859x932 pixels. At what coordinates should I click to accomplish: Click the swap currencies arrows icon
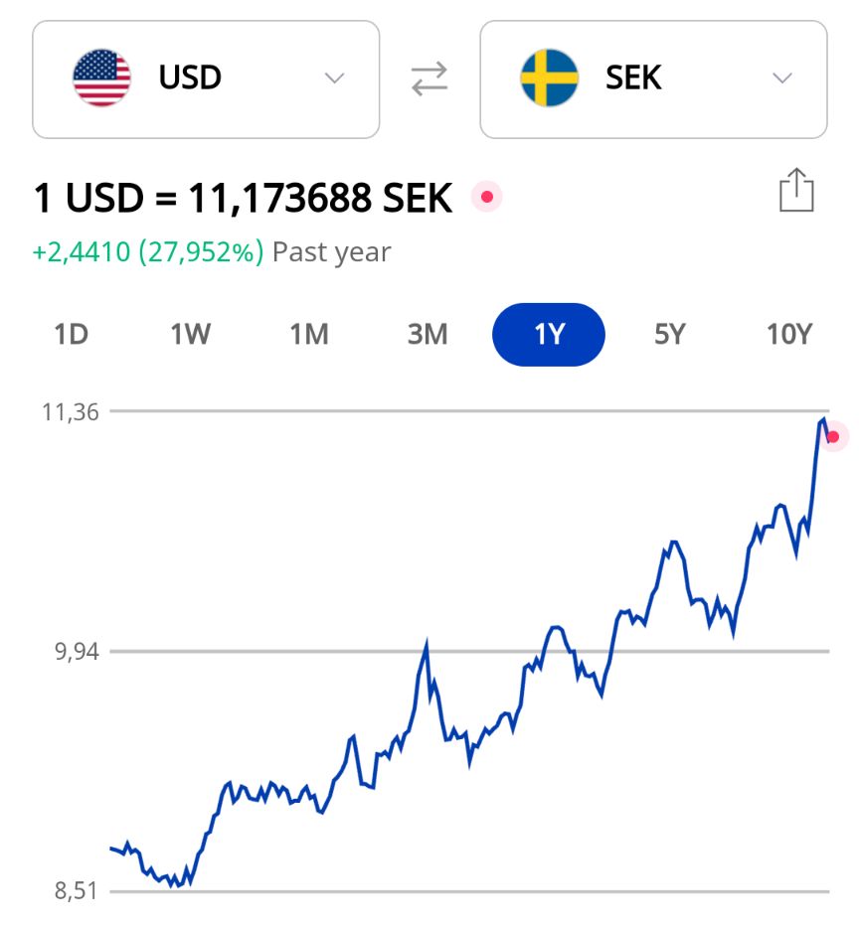[x=429, y=78]
